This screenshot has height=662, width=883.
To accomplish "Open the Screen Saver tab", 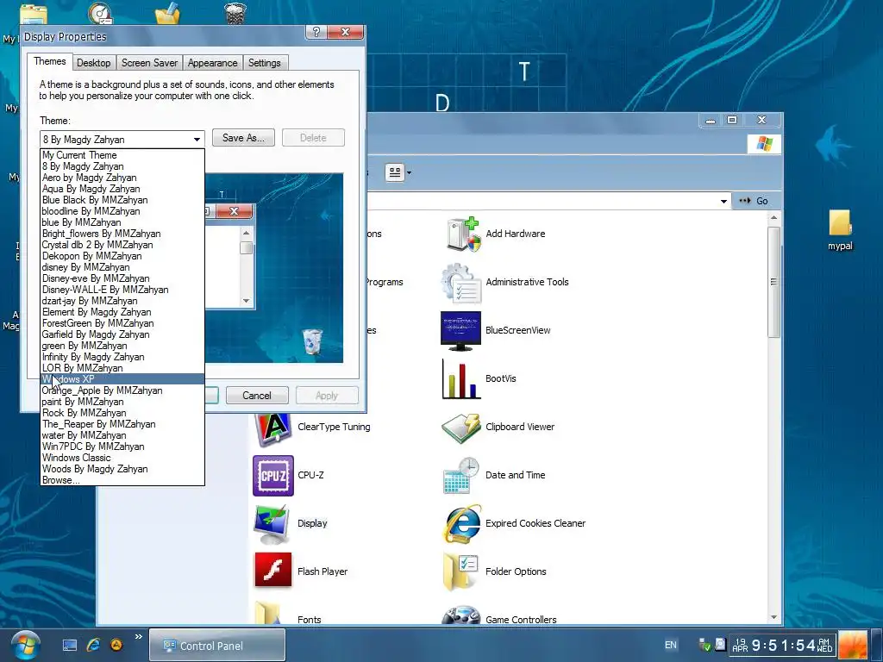I will tap(149, 63).
